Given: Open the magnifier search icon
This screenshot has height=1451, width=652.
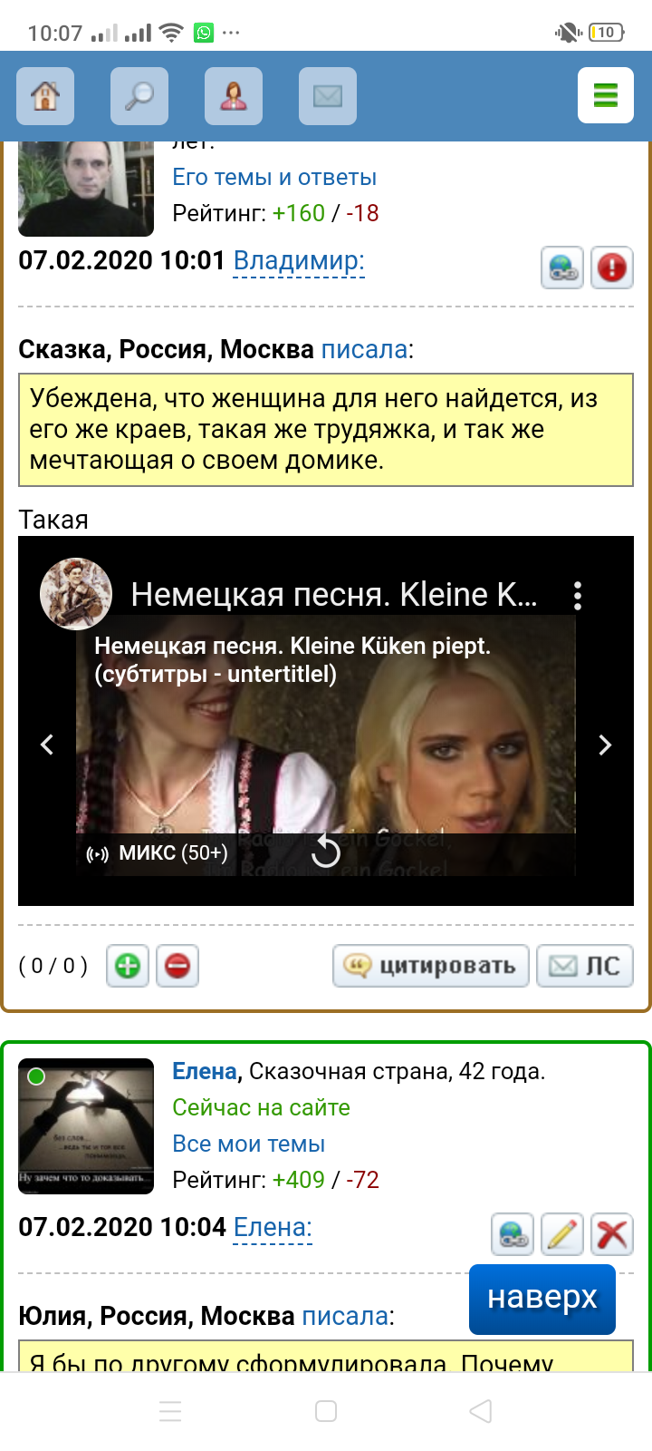Looking at the screenshot, I should tap(139, 95).
